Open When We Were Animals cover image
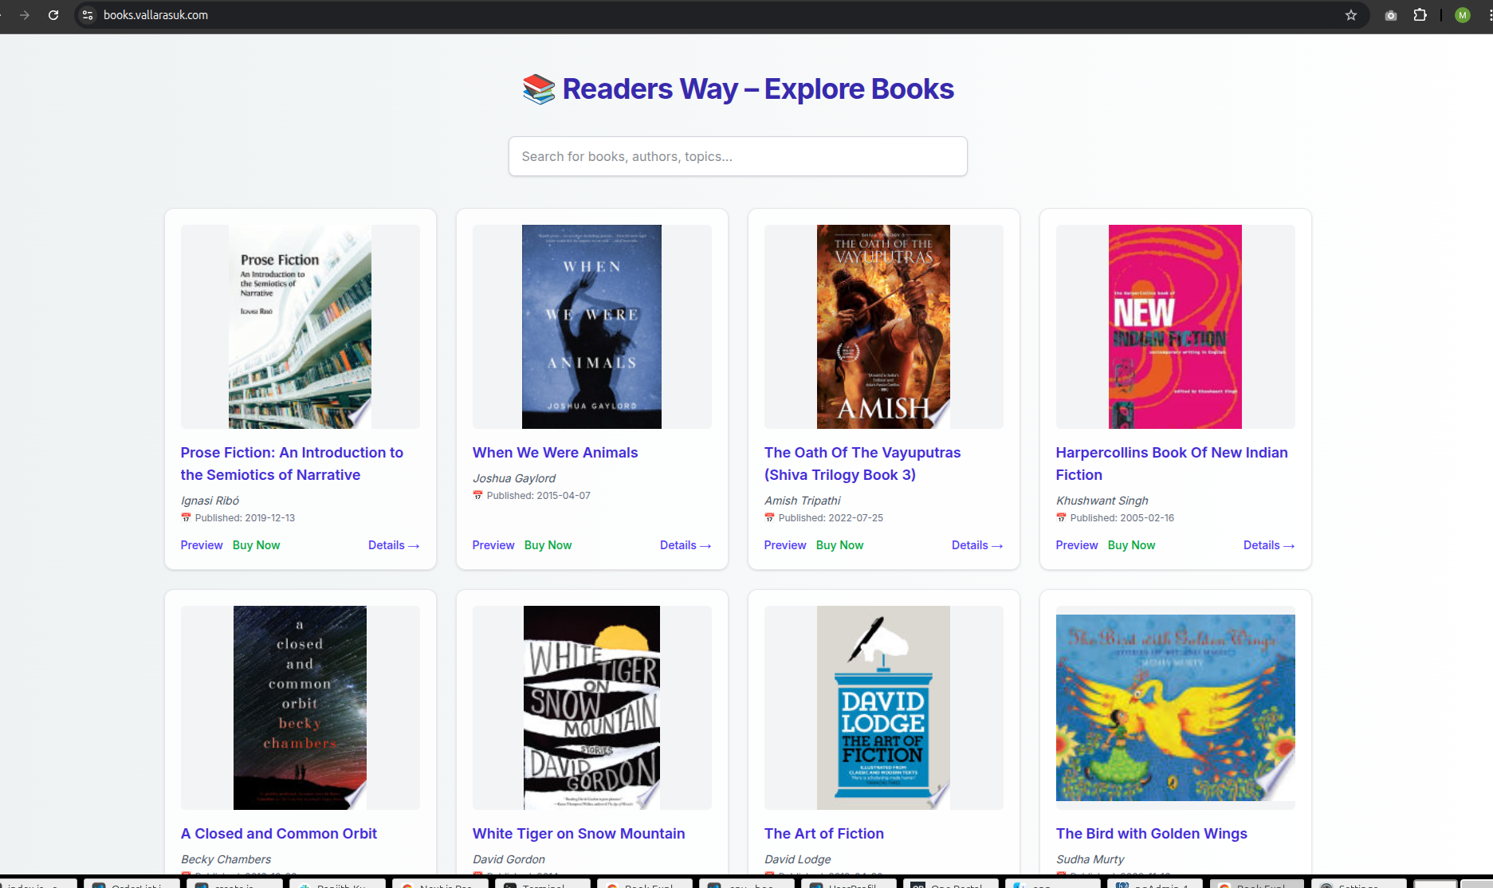 (x=591, y=327)
